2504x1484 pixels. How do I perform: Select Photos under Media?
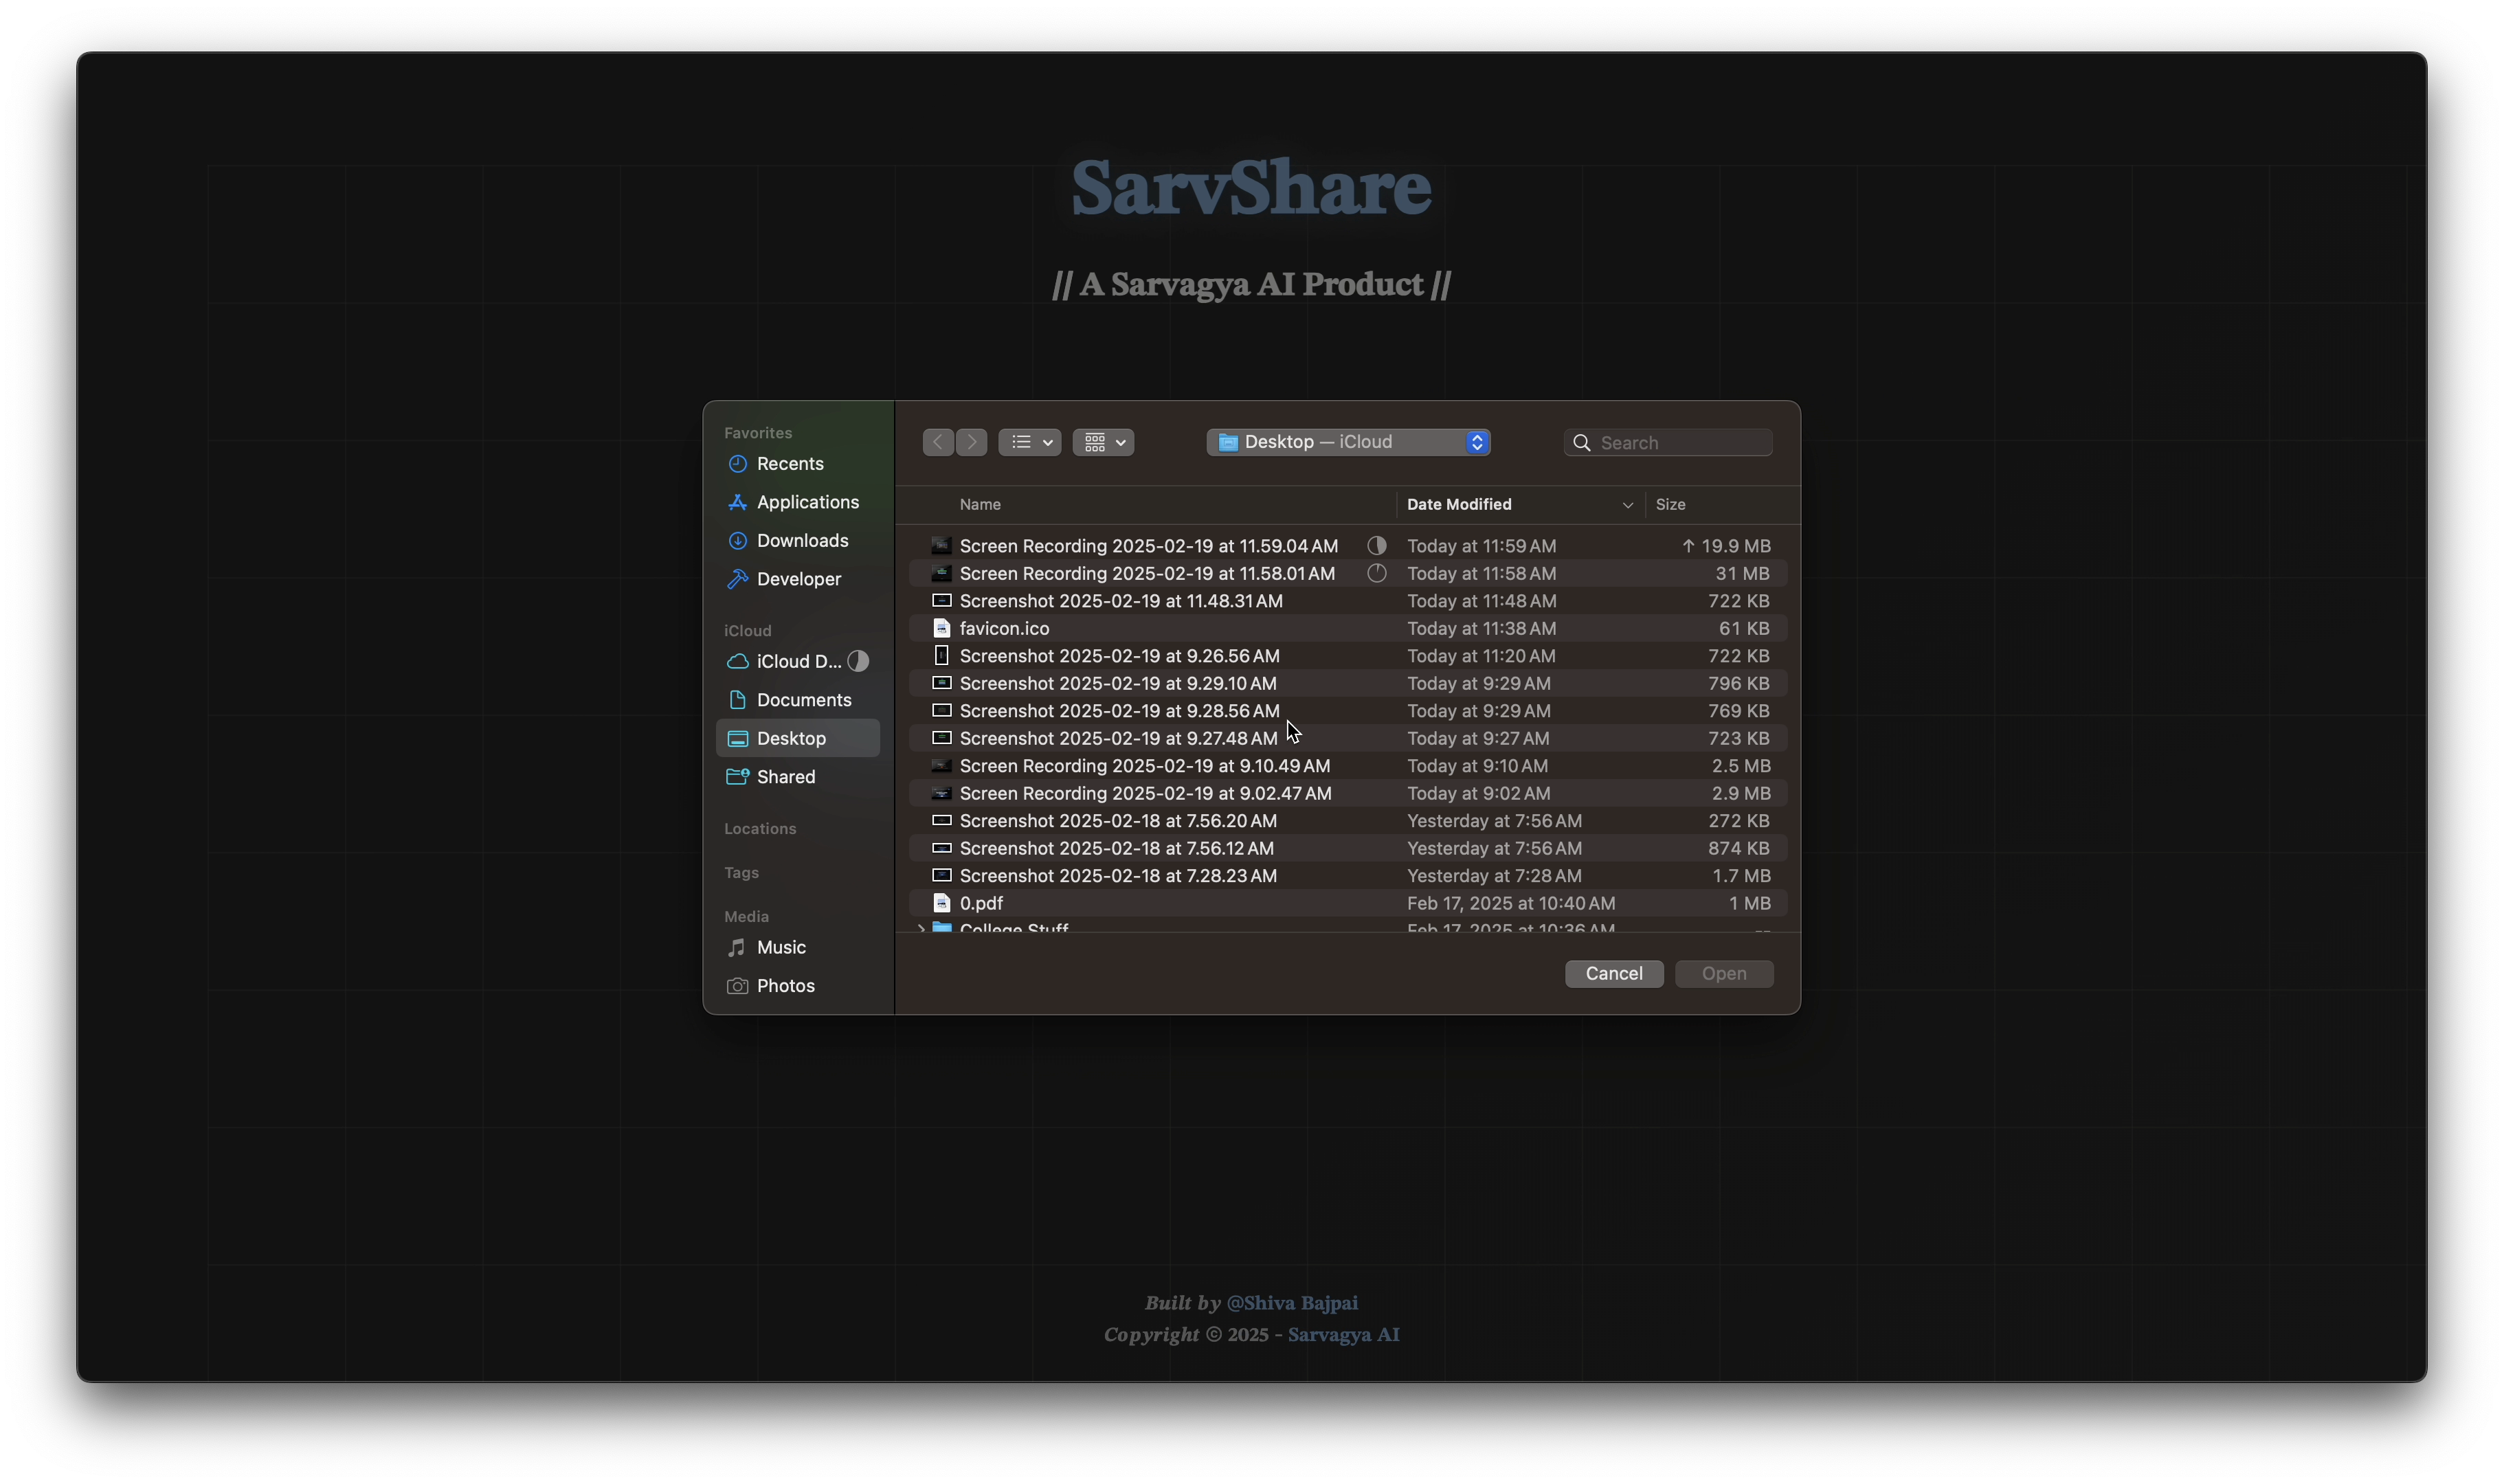[785, 986]
